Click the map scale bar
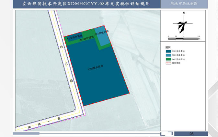Image resolution: width=218 pixels, height=137 pixels. 183,38
